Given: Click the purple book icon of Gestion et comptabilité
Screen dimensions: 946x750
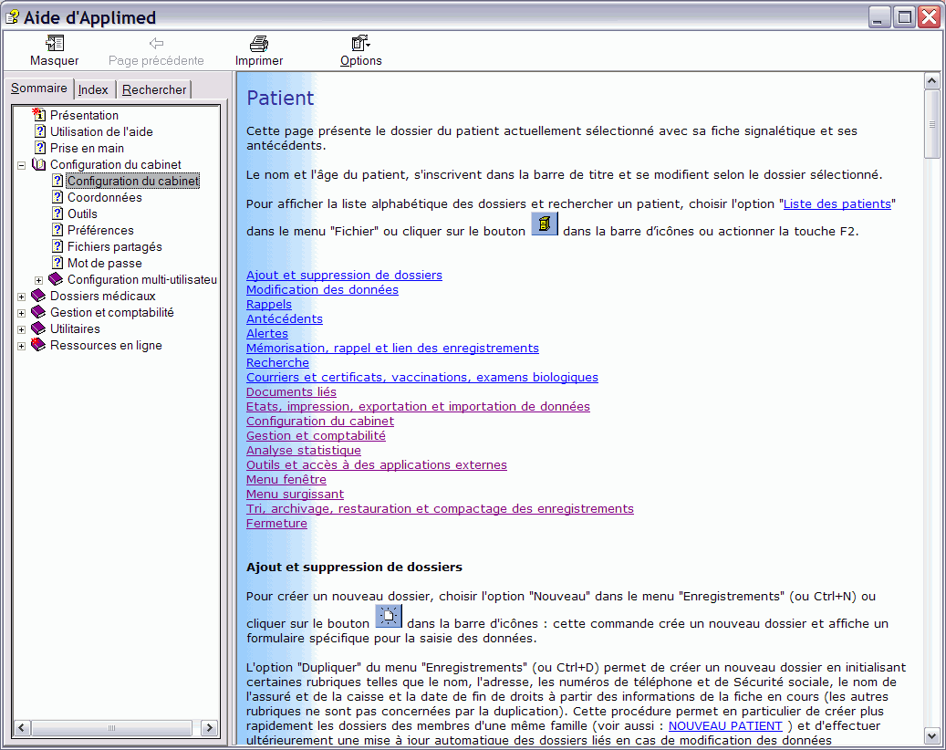Looking at the screenshot, I should [x=38, y=312].
